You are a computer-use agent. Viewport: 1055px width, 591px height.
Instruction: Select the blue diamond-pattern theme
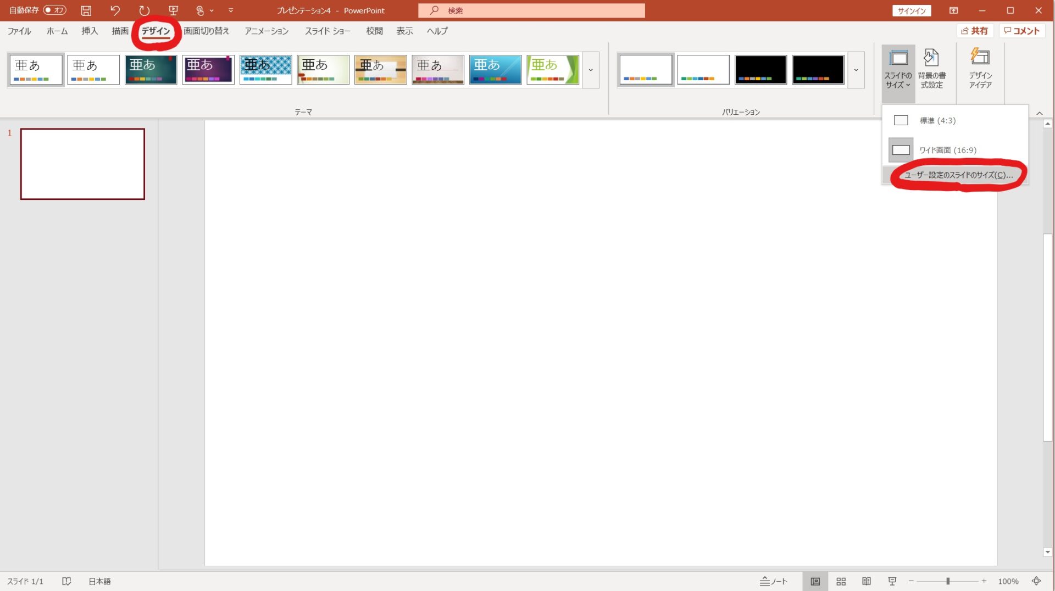[x=266, y=70]
